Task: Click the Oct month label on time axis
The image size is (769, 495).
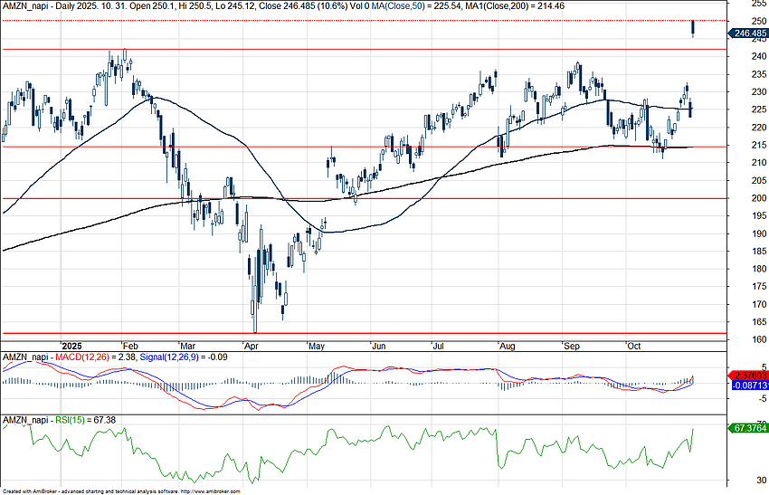Action: pos(633,346)
